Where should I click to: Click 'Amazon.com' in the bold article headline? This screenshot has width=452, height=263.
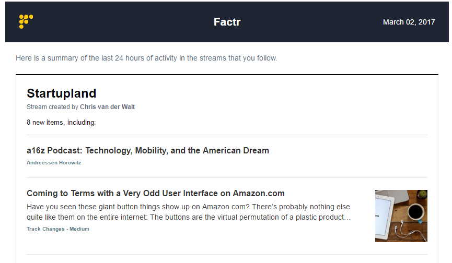click(x=259, y=193)
